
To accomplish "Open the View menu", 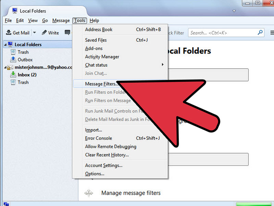I will pos(33,21).
